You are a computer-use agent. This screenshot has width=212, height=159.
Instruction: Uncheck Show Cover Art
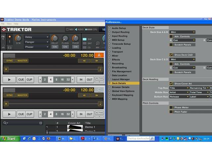pos(171,83)
